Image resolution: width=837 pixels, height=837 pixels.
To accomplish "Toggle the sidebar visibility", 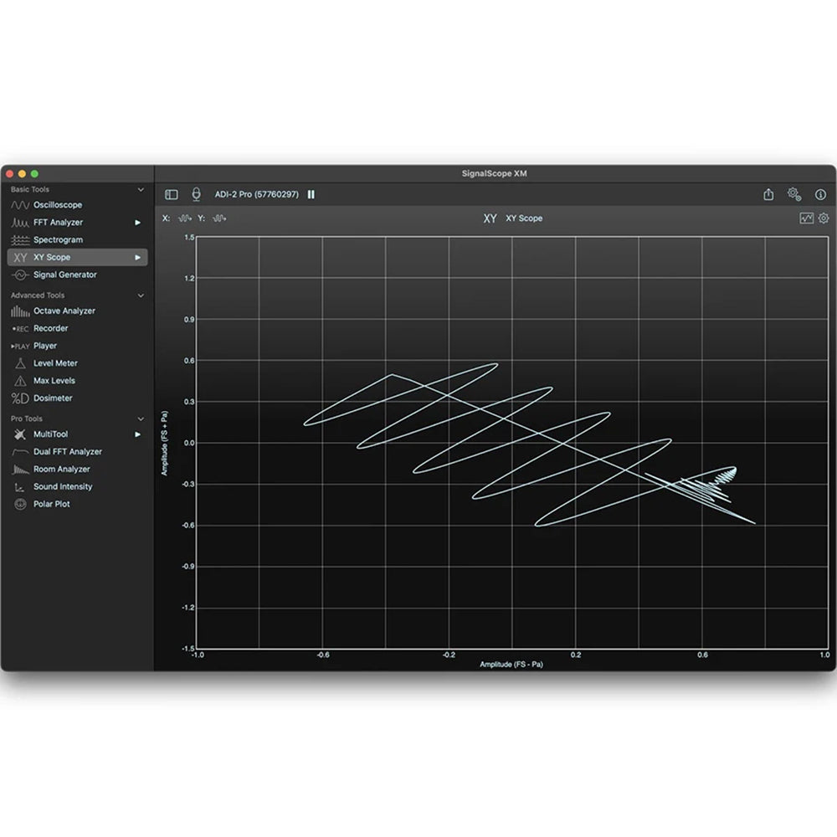I will point(171,193).
